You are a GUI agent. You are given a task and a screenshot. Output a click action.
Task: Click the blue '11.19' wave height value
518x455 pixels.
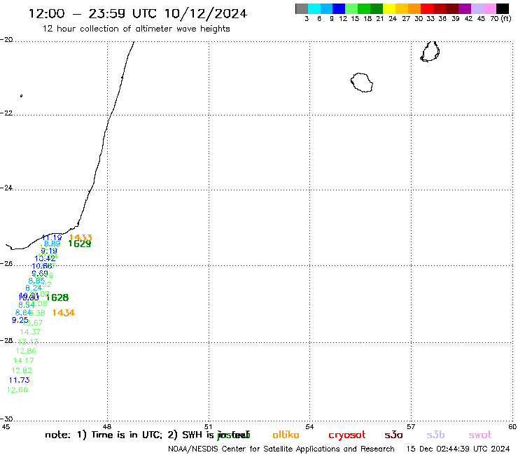tap(52, 237)
